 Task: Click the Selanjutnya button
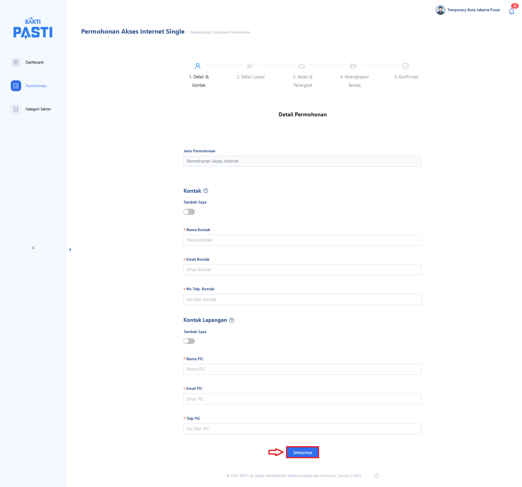coord(302,452)
